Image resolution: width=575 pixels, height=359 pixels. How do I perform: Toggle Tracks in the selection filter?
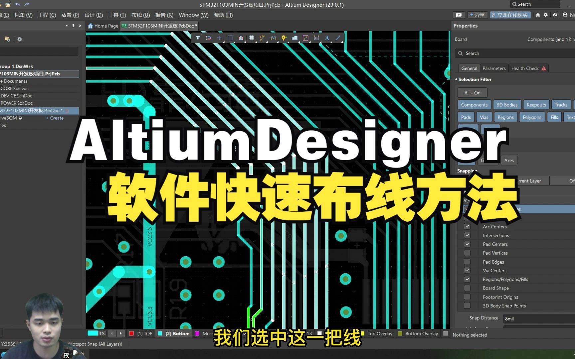pos(561,105)
